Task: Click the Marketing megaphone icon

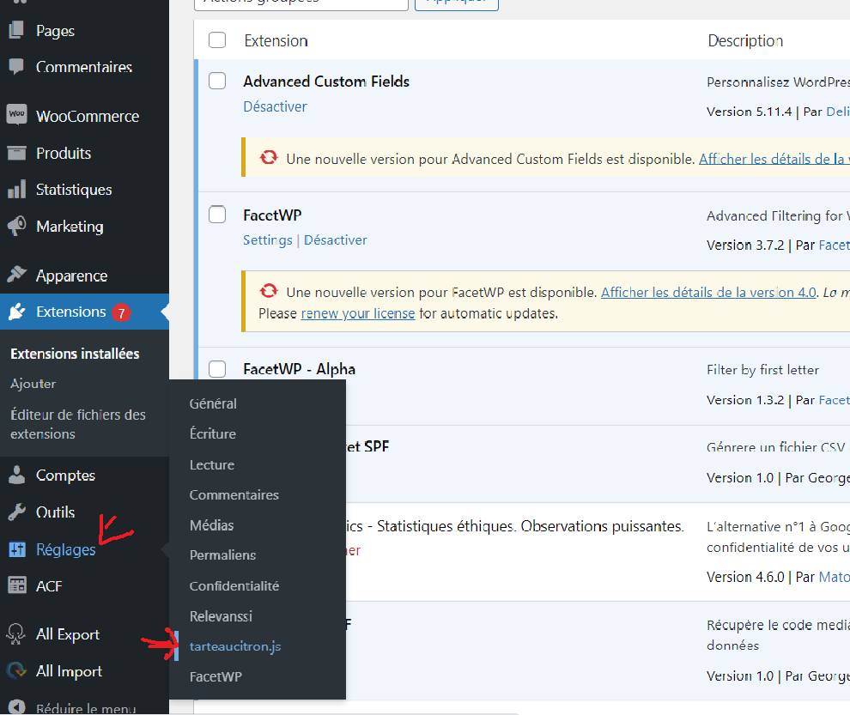Action: [16, 227]
